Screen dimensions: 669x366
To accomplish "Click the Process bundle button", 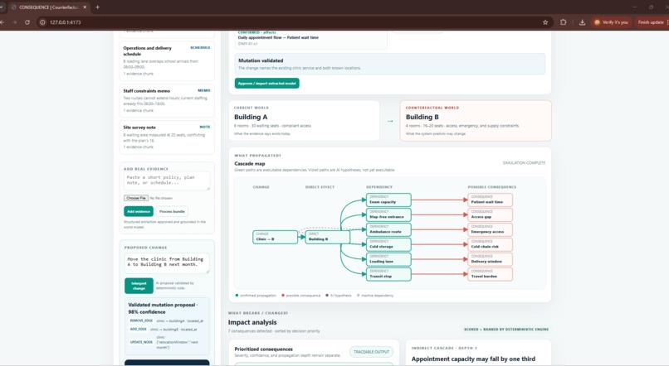I will click(172, 211).
